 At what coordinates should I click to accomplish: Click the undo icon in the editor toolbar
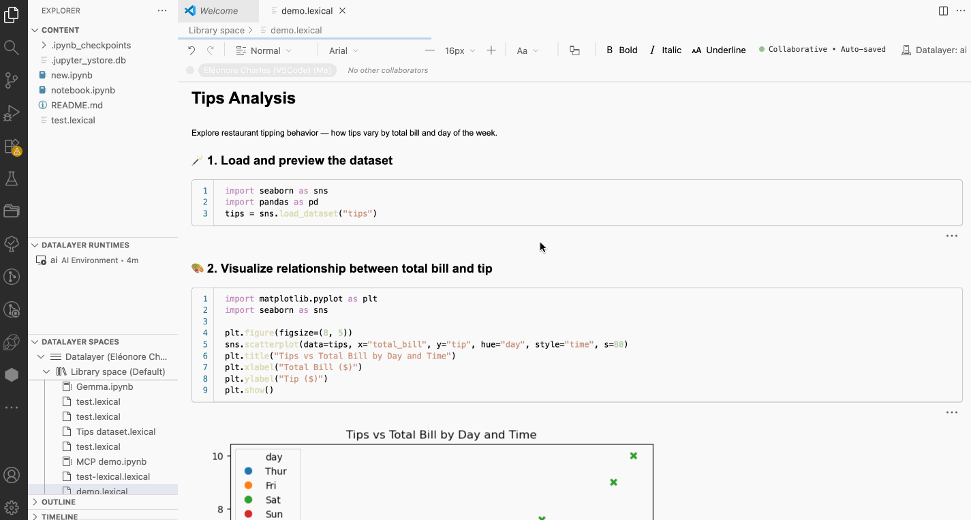191,50
